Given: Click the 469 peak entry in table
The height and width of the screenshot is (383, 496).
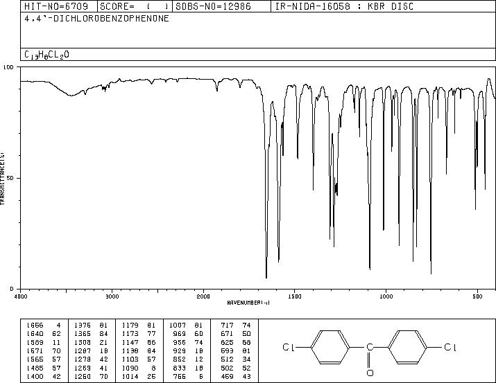Looking at the screenshot, I should pos(236,377).
